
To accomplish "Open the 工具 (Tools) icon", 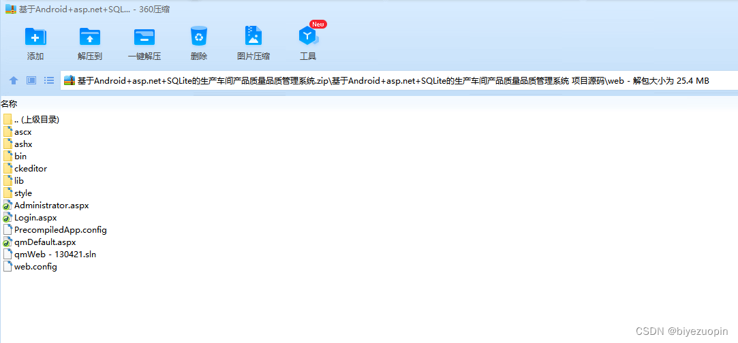I will coord(308,36).
